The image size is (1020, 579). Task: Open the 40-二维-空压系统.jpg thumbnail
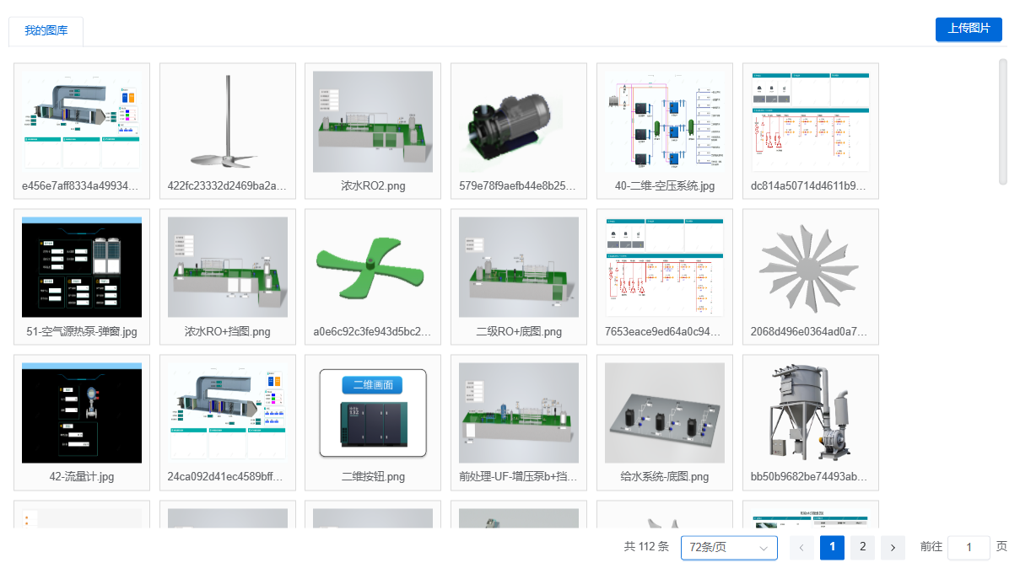click(665, 121)
